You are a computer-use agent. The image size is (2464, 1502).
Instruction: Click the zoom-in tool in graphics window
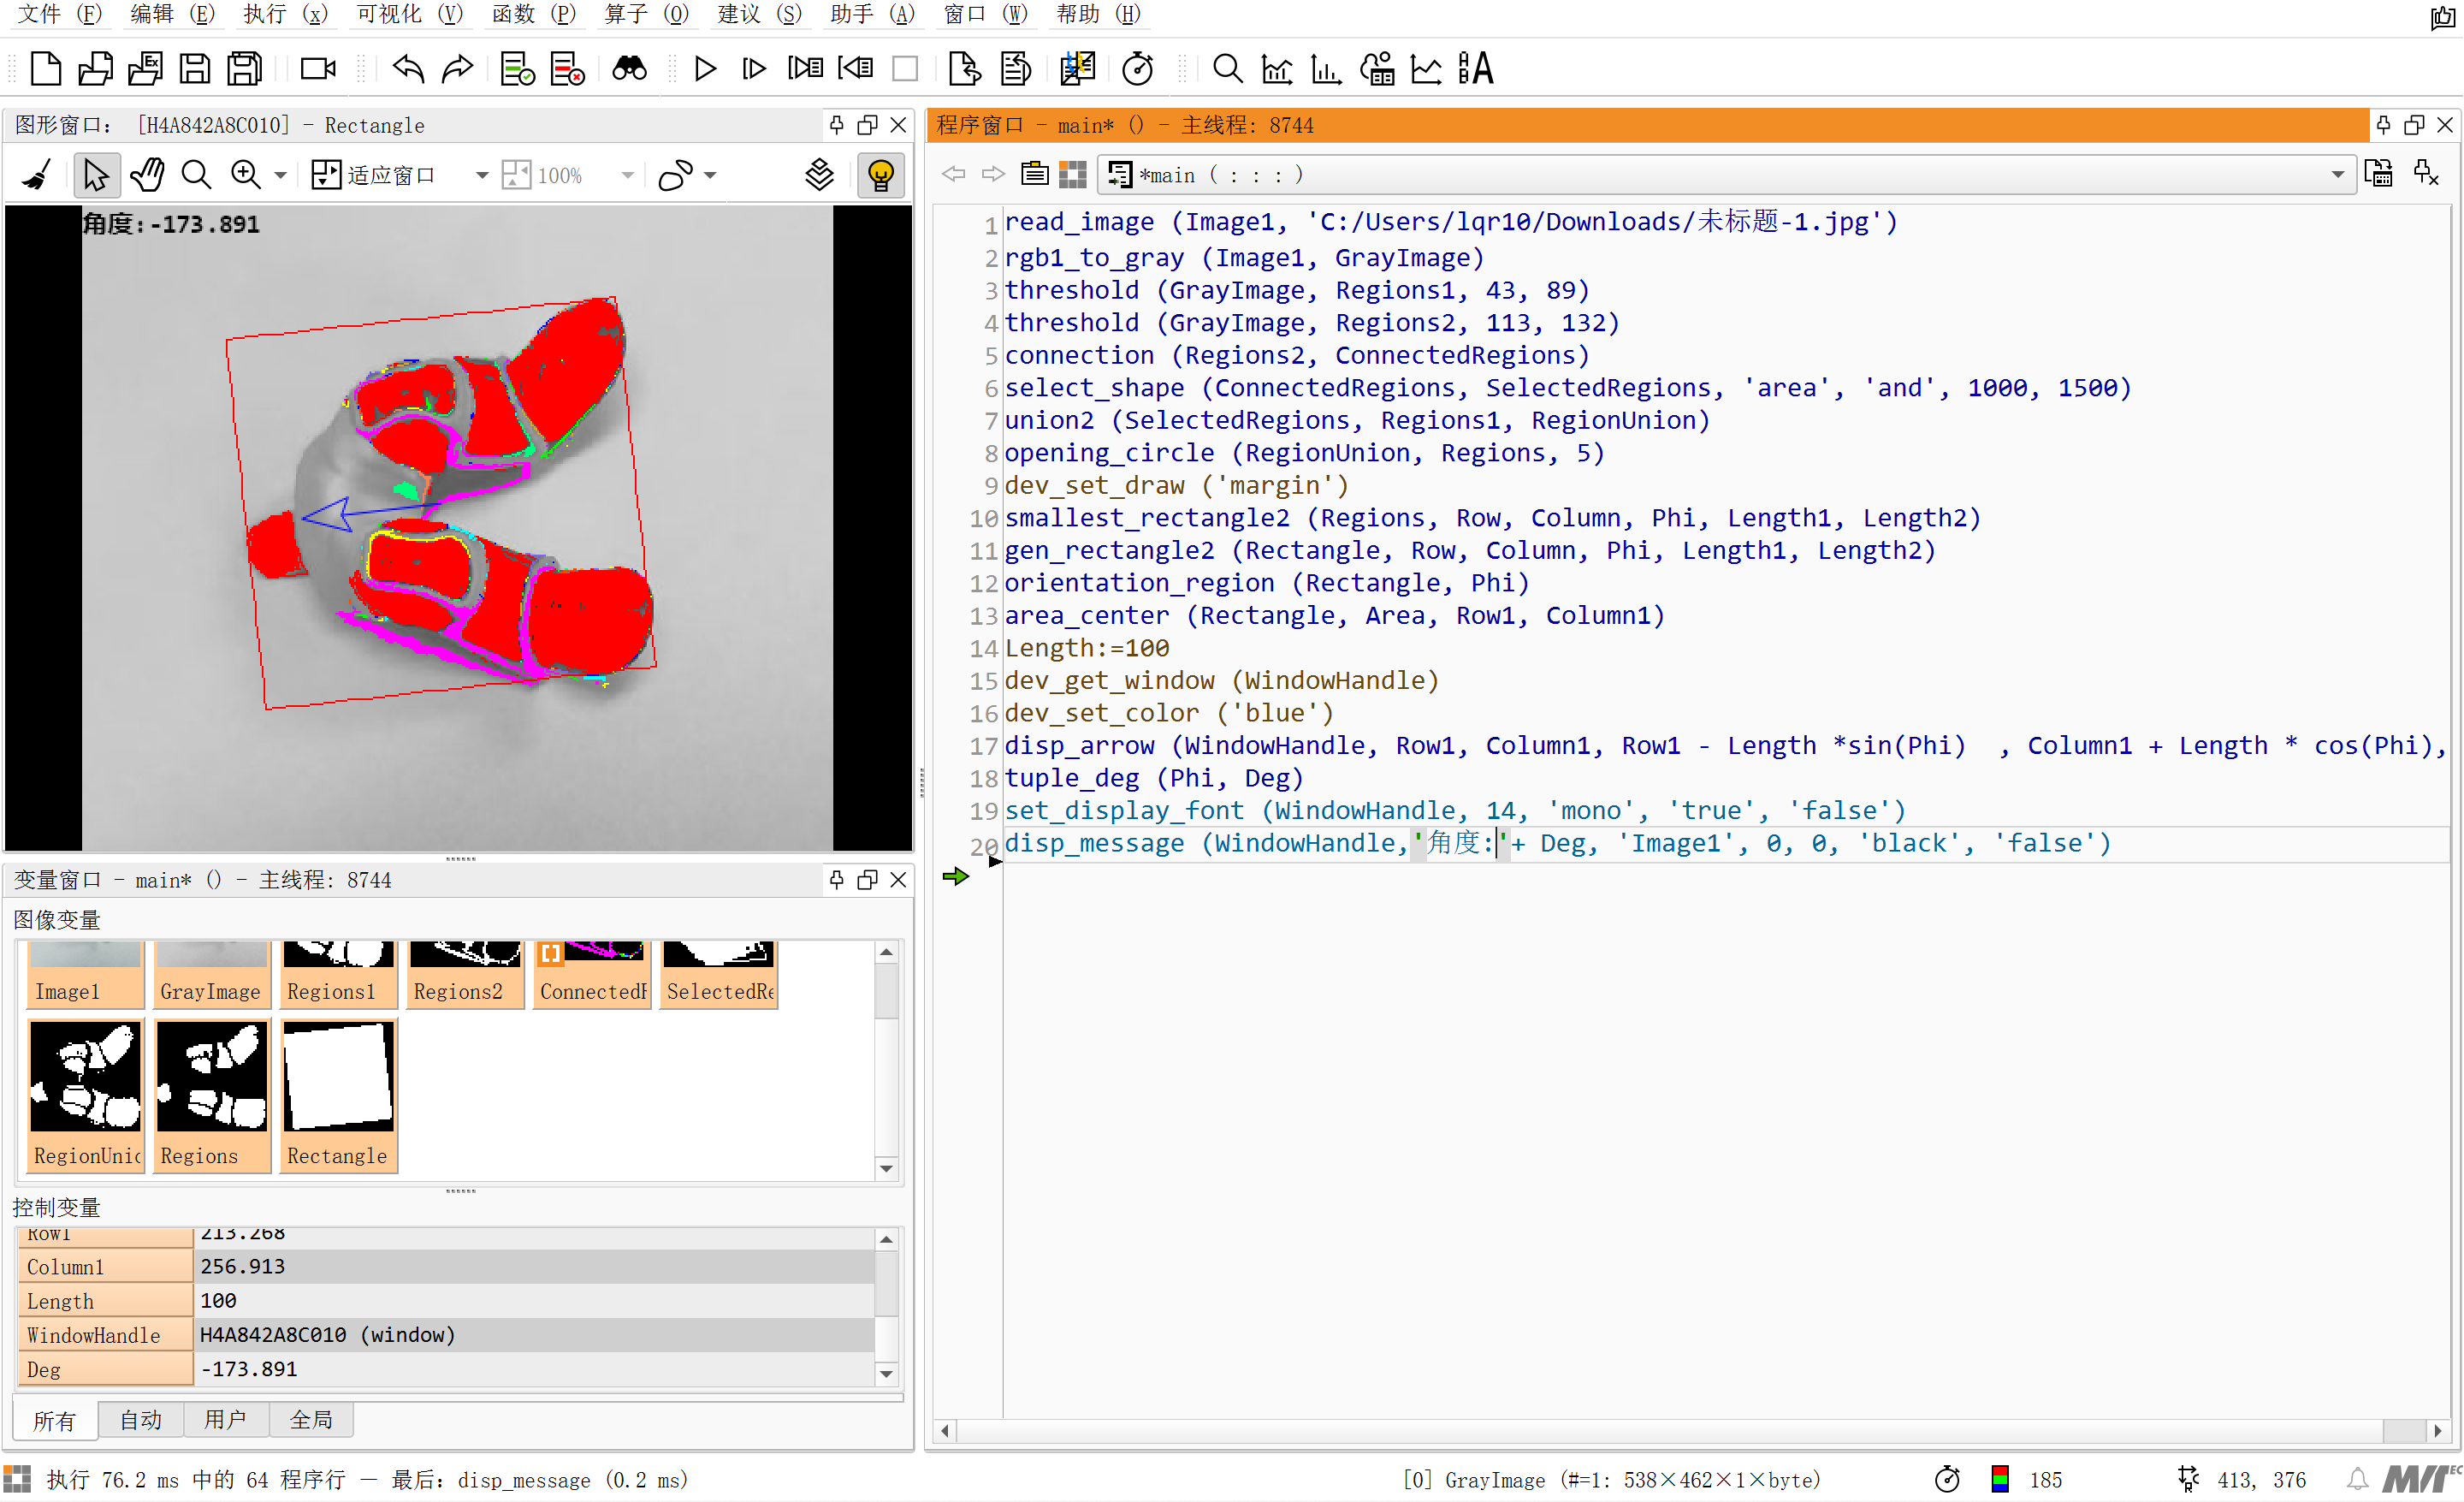(x=245, y=175)
